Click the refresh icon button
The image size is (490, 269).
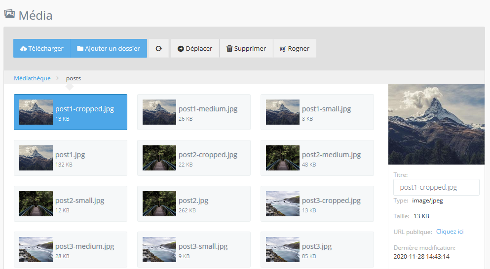(158, 48)
